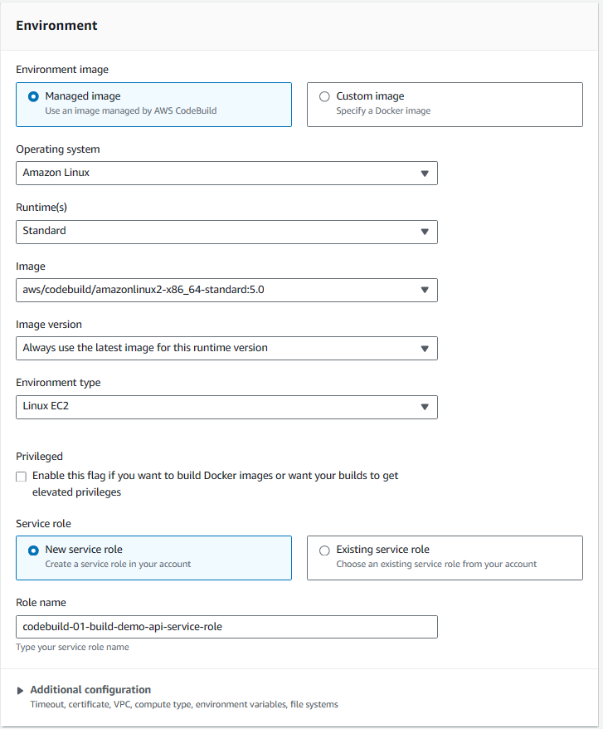This screenshot has height=729, width=603.
Task: Open the Image dropdown for amazonlinux2 standard
Action: [x=226, y=290]
